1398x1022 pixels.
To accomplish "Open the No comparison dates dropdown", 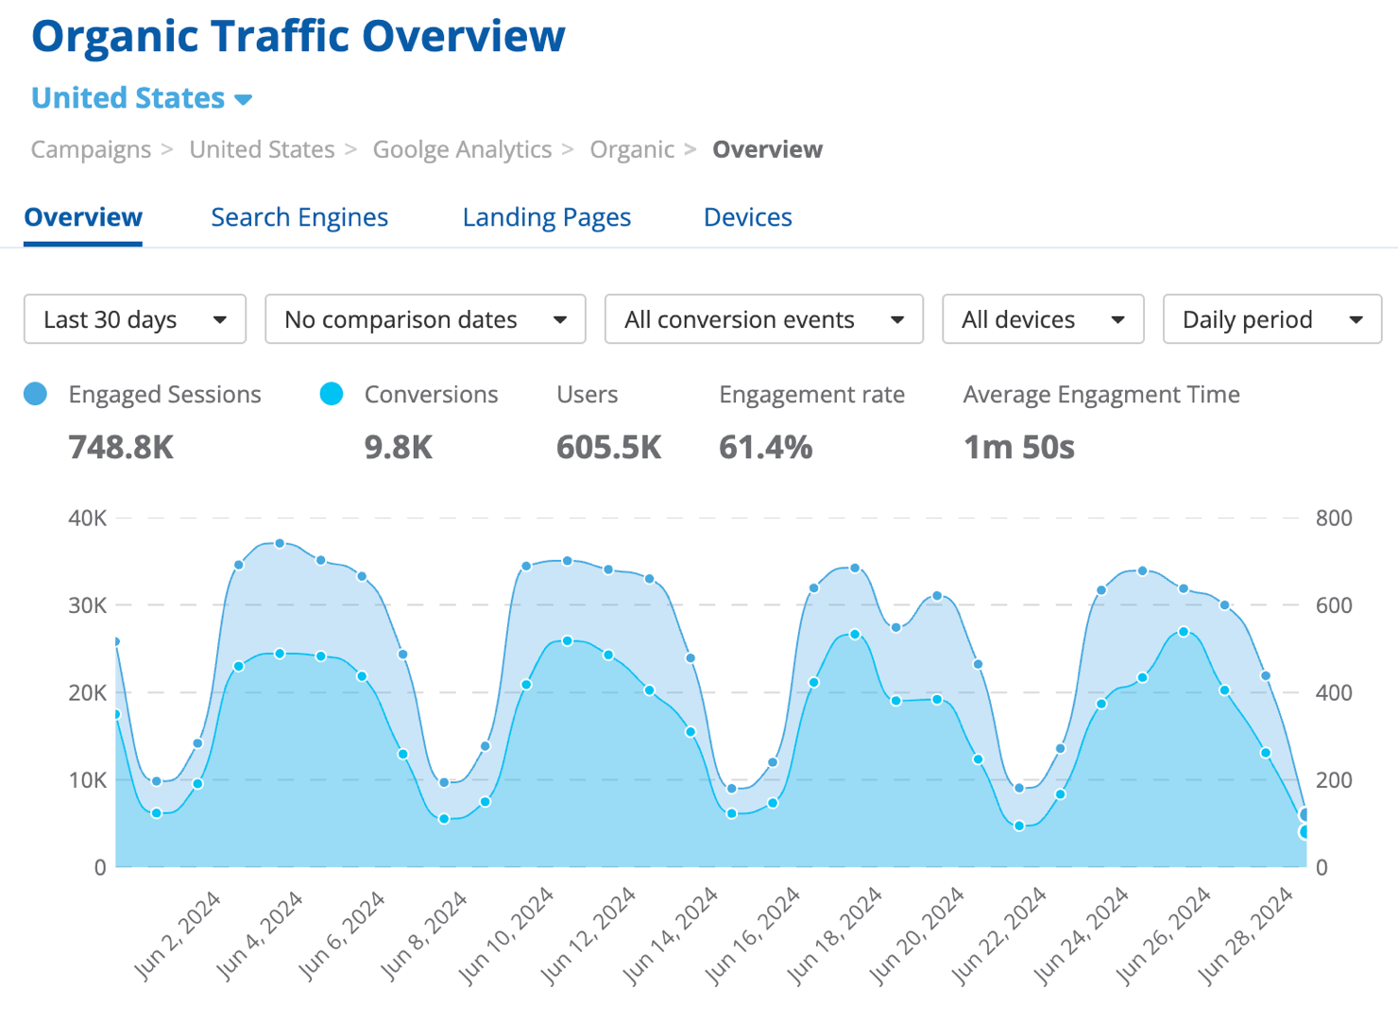I will (x=425, y=319).
